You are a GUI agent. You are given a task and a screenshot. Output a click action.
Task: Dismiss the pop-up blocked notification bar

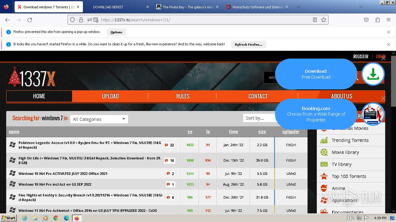point(389,32)
